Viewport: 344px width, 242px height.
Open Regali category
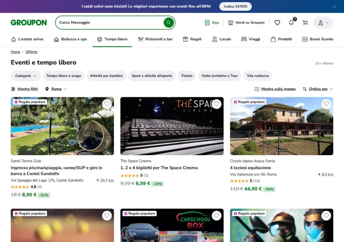pyautogui.click(x=192, y=39)
